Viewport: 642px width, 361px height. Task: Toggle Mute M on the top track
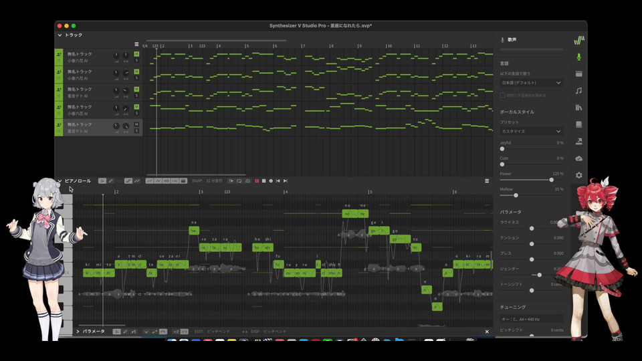click(136, 54)
